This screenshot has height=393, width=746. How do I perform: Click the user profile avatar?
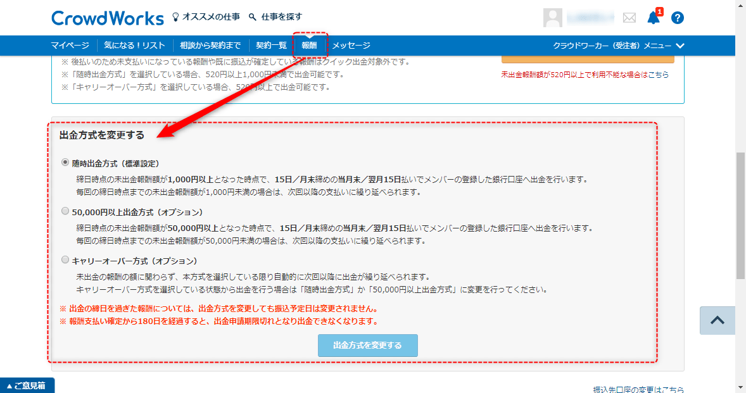pos(553,18)
